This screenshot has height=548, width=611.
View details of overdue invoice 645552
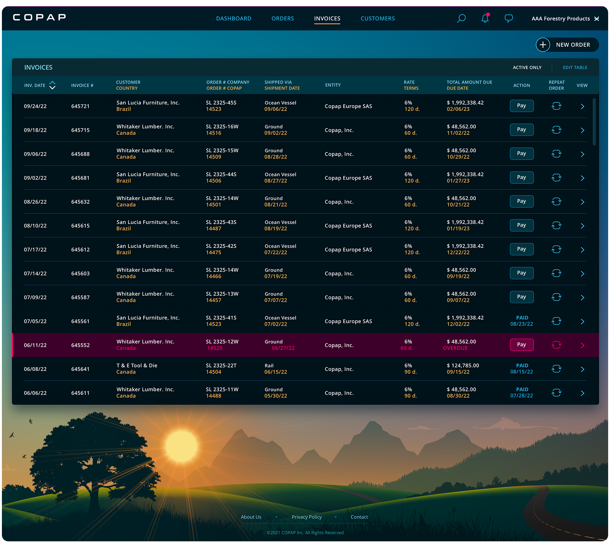tap(582, 345)
